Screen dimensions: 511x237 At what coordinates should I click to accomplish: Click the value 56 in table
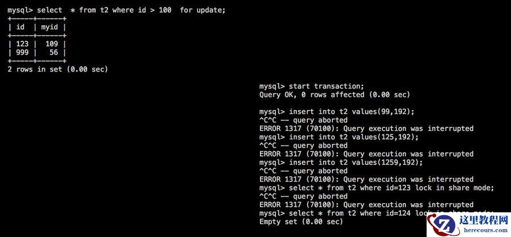pos(54,52)
